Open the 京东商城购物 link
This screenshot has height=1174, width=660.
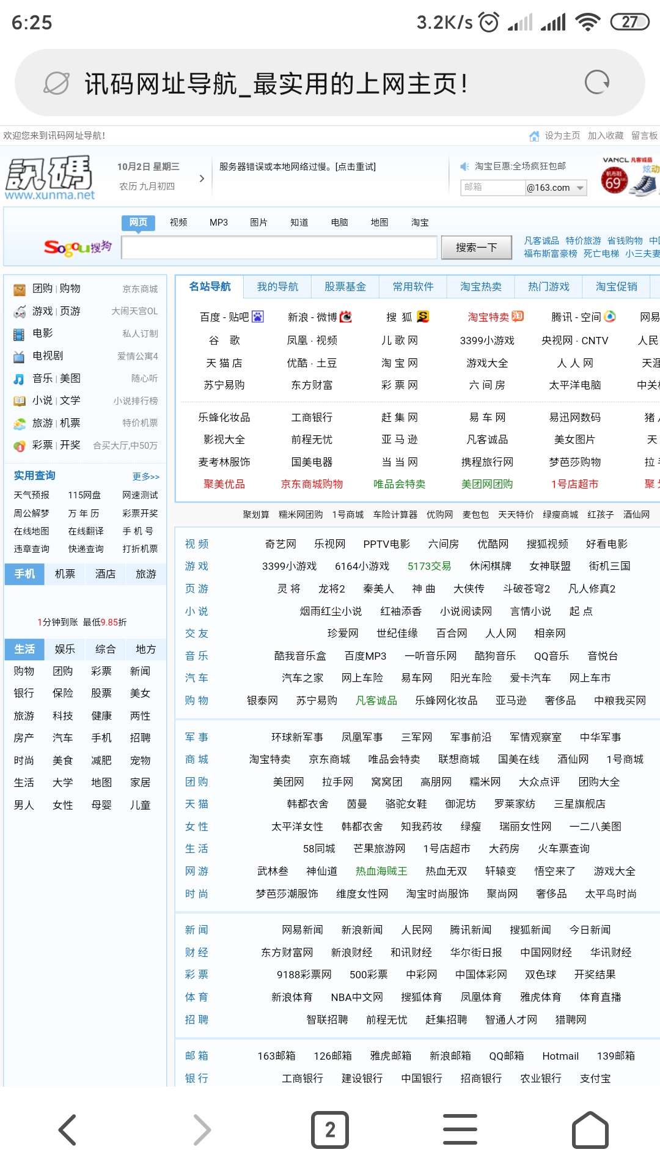click(x=312, y=484)
